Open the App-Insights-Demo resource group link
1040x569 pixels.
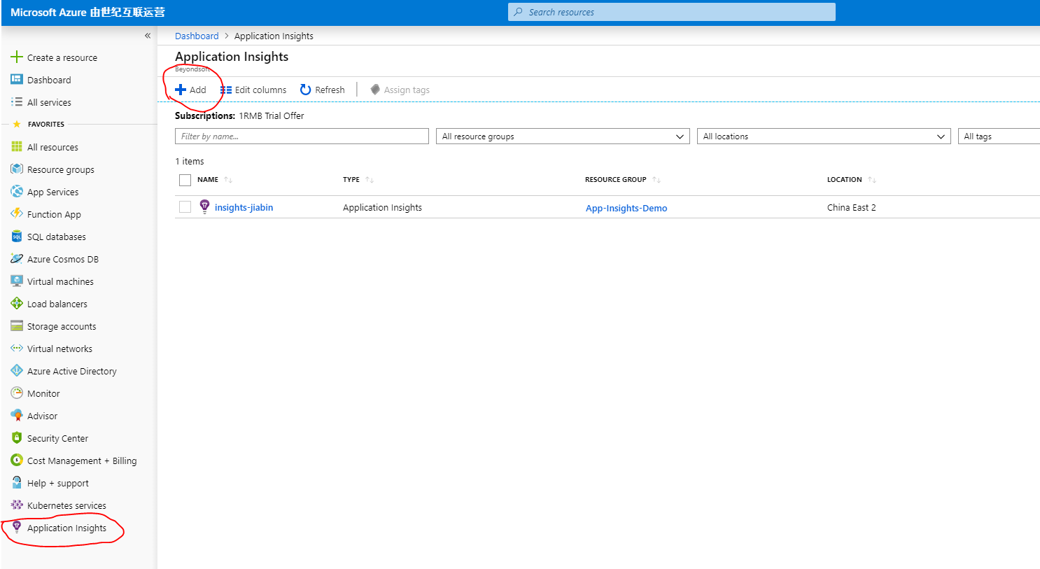[x=626, y=208]
